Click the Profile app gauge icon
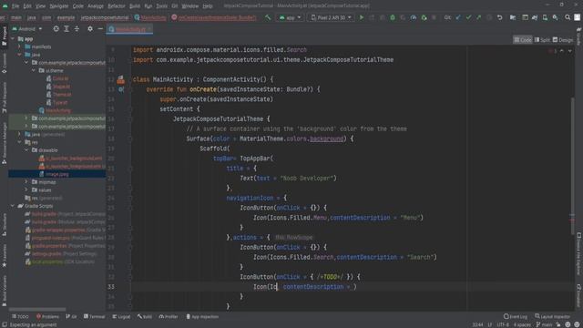The width and height of the screenshot is (583, 328). (x=413, y=17)
